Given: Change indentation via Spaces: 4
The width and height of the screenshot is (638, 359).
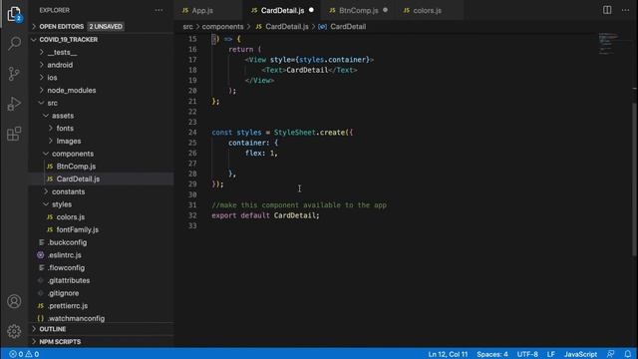Looking at the screenshot, I should tap(492, 354).
